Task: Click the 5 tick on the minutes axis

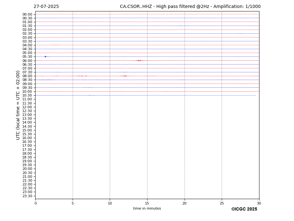Action: pyautogui.click(x=73, y=203)
